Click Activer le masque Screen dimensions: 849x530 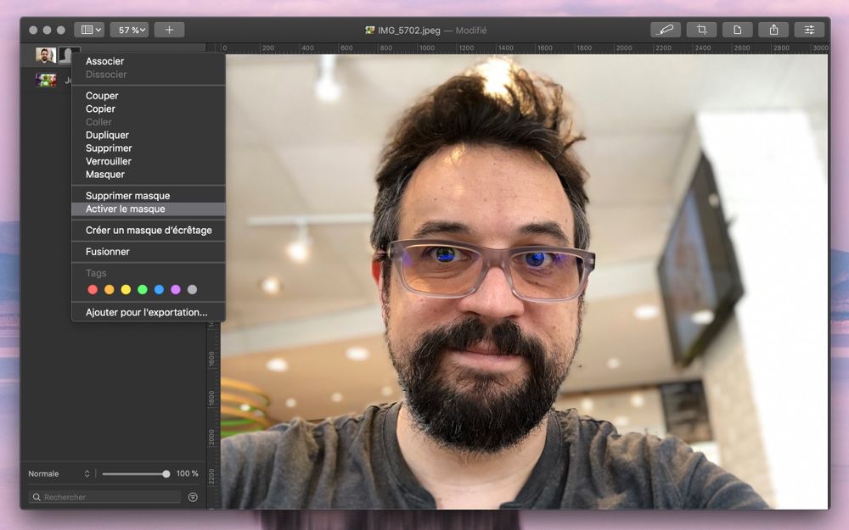[149, 209]
